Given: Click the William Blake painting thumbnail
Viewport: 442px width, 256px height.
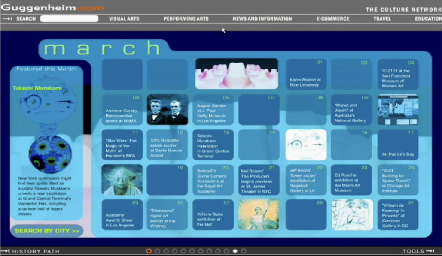Looking at the screenshot, I should pos(259,214).
